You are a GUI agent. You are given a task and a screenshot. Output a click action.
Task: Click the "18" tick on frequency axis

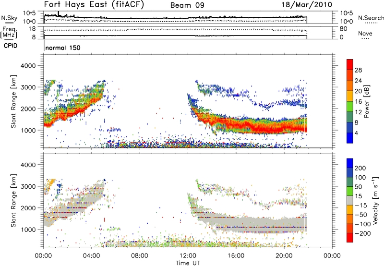(32, 29)
